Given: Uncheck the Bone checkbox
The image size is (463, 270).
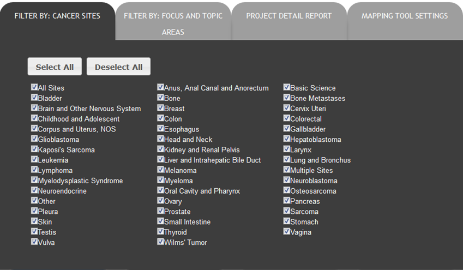Looking at the screenshot, I should pyautogui.click(x=160, y=98).
